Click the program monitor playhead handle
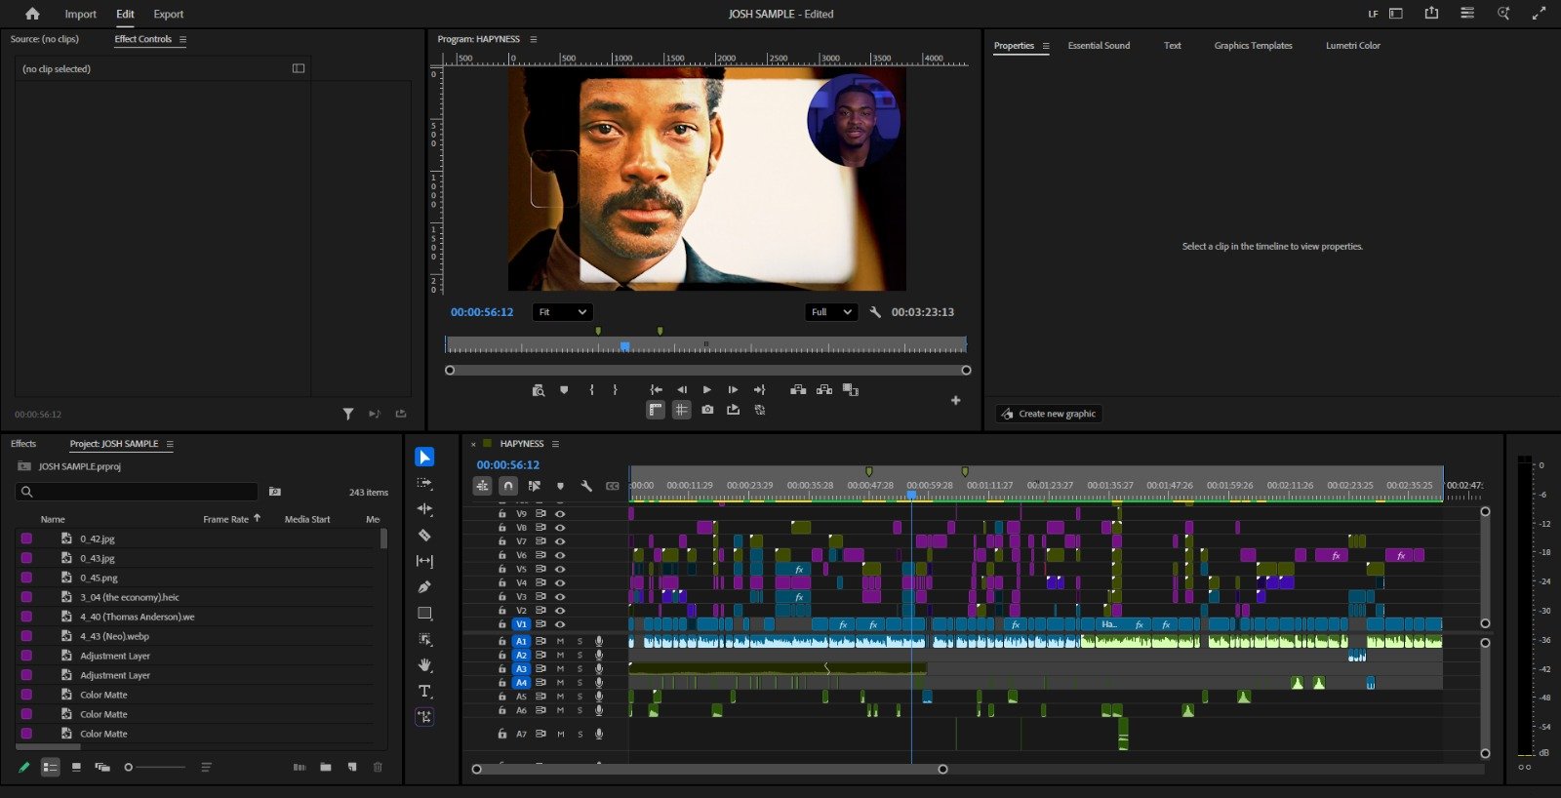Viewport: 1561px width, 798px height. click(x=624, y=345)
